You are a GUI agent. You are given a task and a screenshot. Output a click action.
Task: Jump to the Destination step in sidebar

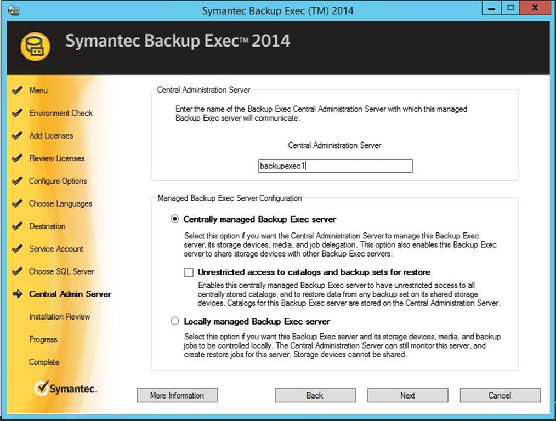point(47,226)
